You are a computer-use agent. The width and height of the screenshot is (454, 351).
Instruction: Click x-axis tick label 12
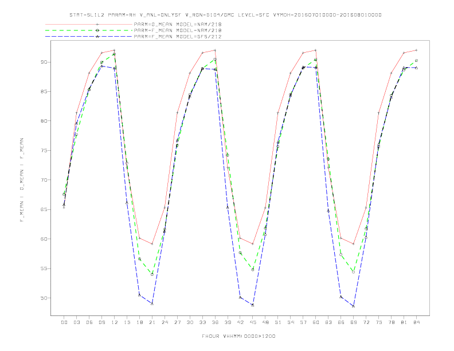(115, 322)
